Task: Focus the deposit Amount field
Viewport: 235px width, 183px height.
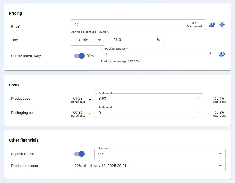Action: 157,154
